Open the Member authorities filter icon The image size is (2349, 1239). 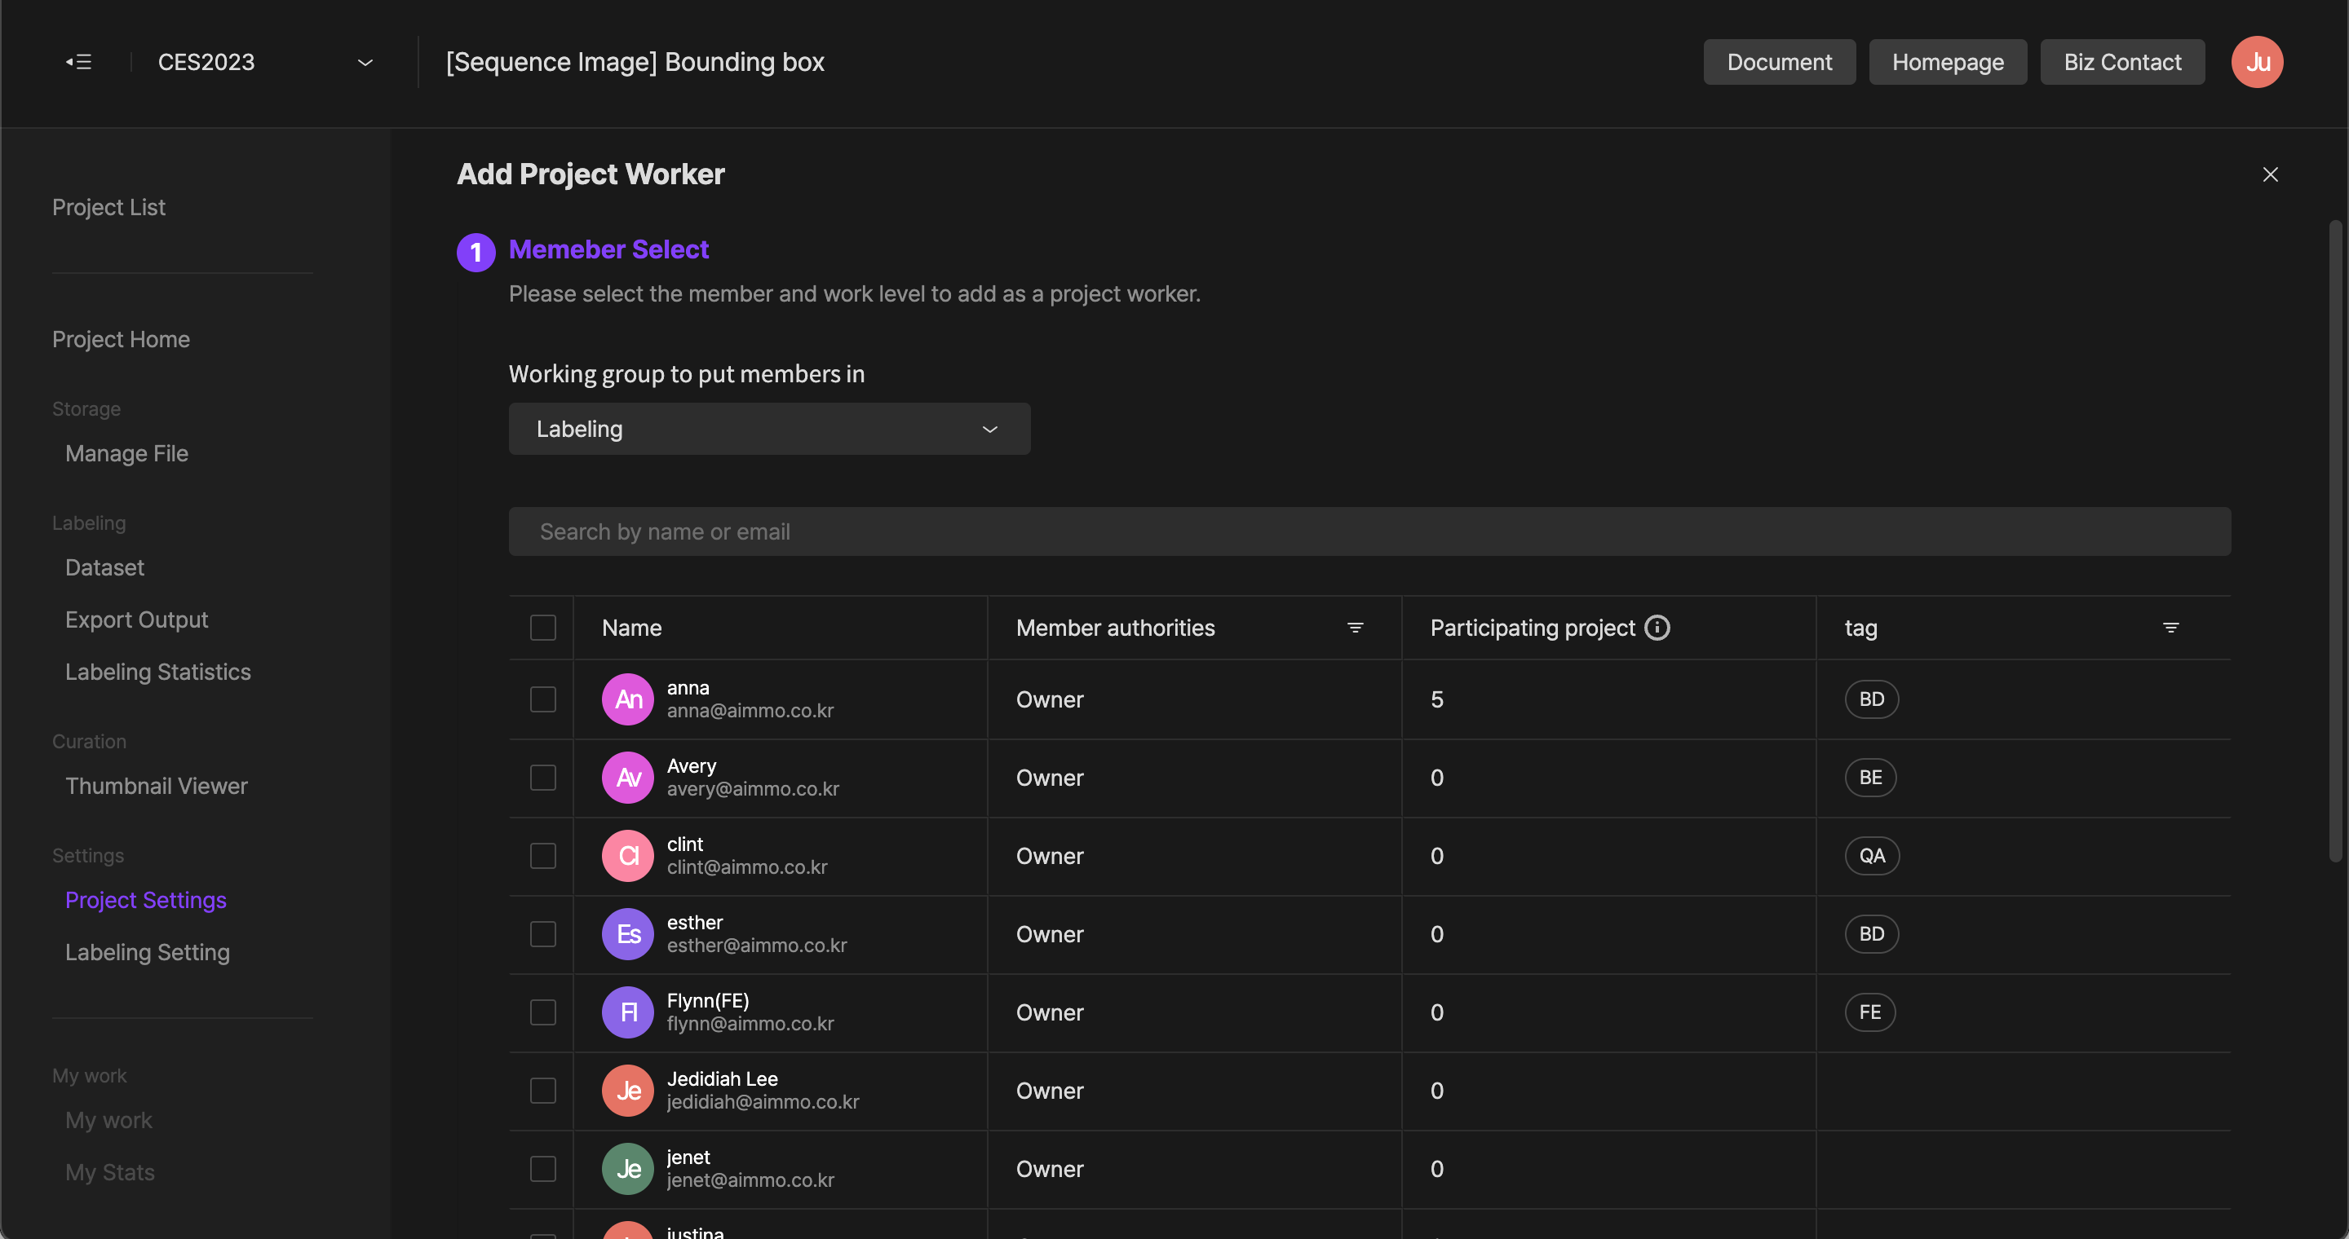click(1355, 628)
